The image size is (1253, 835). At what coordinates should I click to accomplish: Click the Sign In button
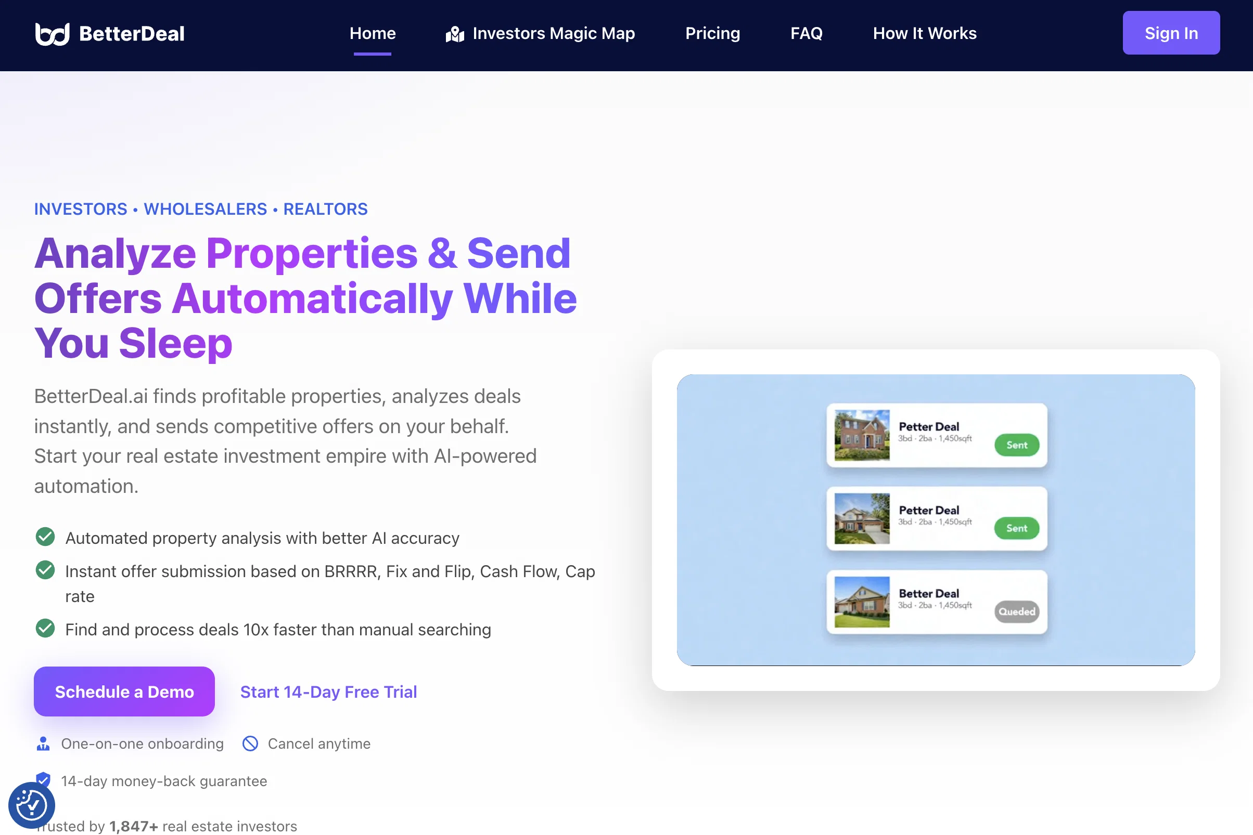pyautogui.click(x=1171, y=33)
